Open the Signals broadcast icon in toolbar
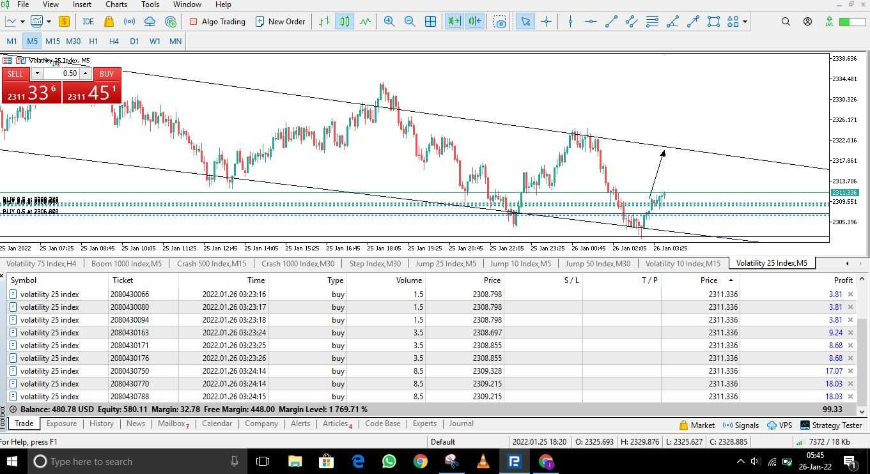The width and height of the screenshot is (870, 474). 129,21
